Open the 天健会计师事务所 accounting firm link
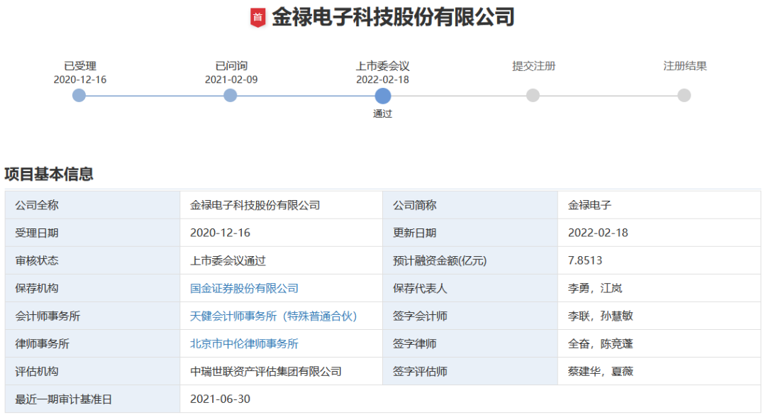Viewport: 766px width, 415px height. click(x=273, y=316)
